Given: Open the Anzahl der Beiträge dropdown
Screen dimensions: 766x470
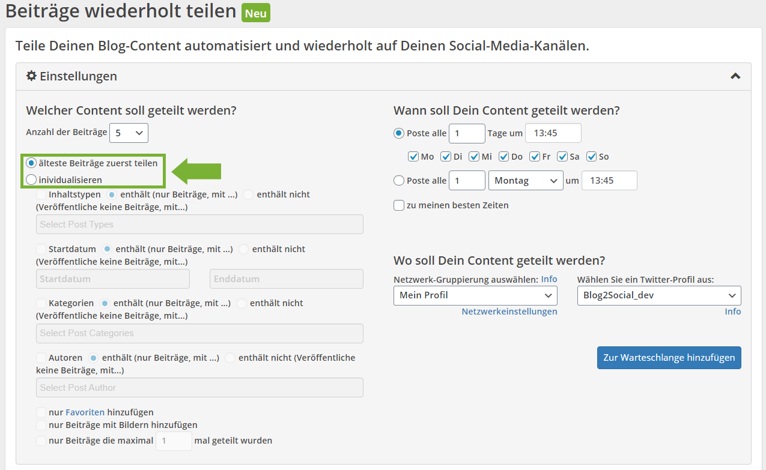Looking at the screenshot, I should (x=129, y=133).
